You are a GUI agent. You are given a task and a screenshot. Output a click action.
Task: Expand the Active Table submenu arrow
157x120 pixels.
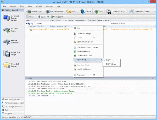click(x=101, y=60)
